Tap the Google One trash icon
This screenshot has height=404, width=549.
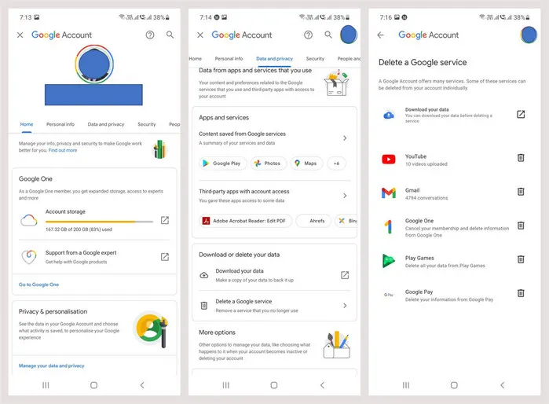(521, 226)
